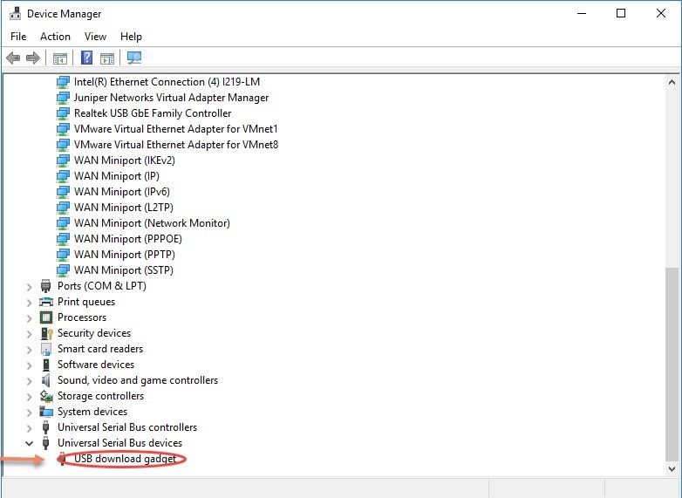
Task: Click the blue Help question-mark icon
Action: (x=87, y=58)
